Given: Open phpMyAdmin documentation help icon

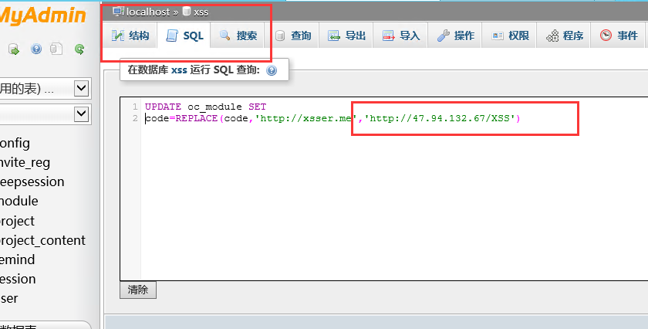Looking at the screenshot, I should coord(35,49).
